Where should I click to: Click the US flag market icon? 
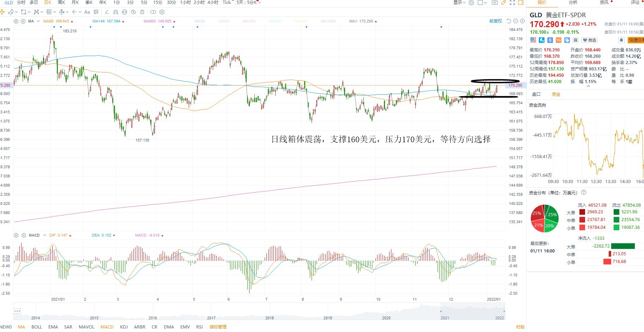533,40
